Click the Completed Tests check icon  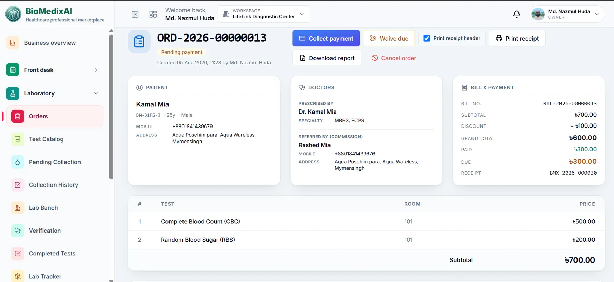18,253
